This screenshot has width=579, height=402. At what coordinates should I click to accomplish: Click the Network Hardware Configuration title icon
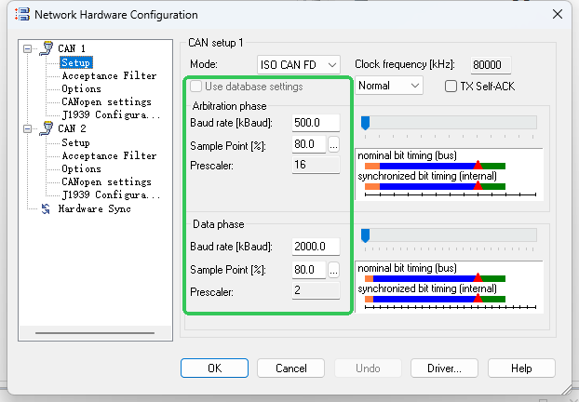pyautogui.click(x=21, y=14)
